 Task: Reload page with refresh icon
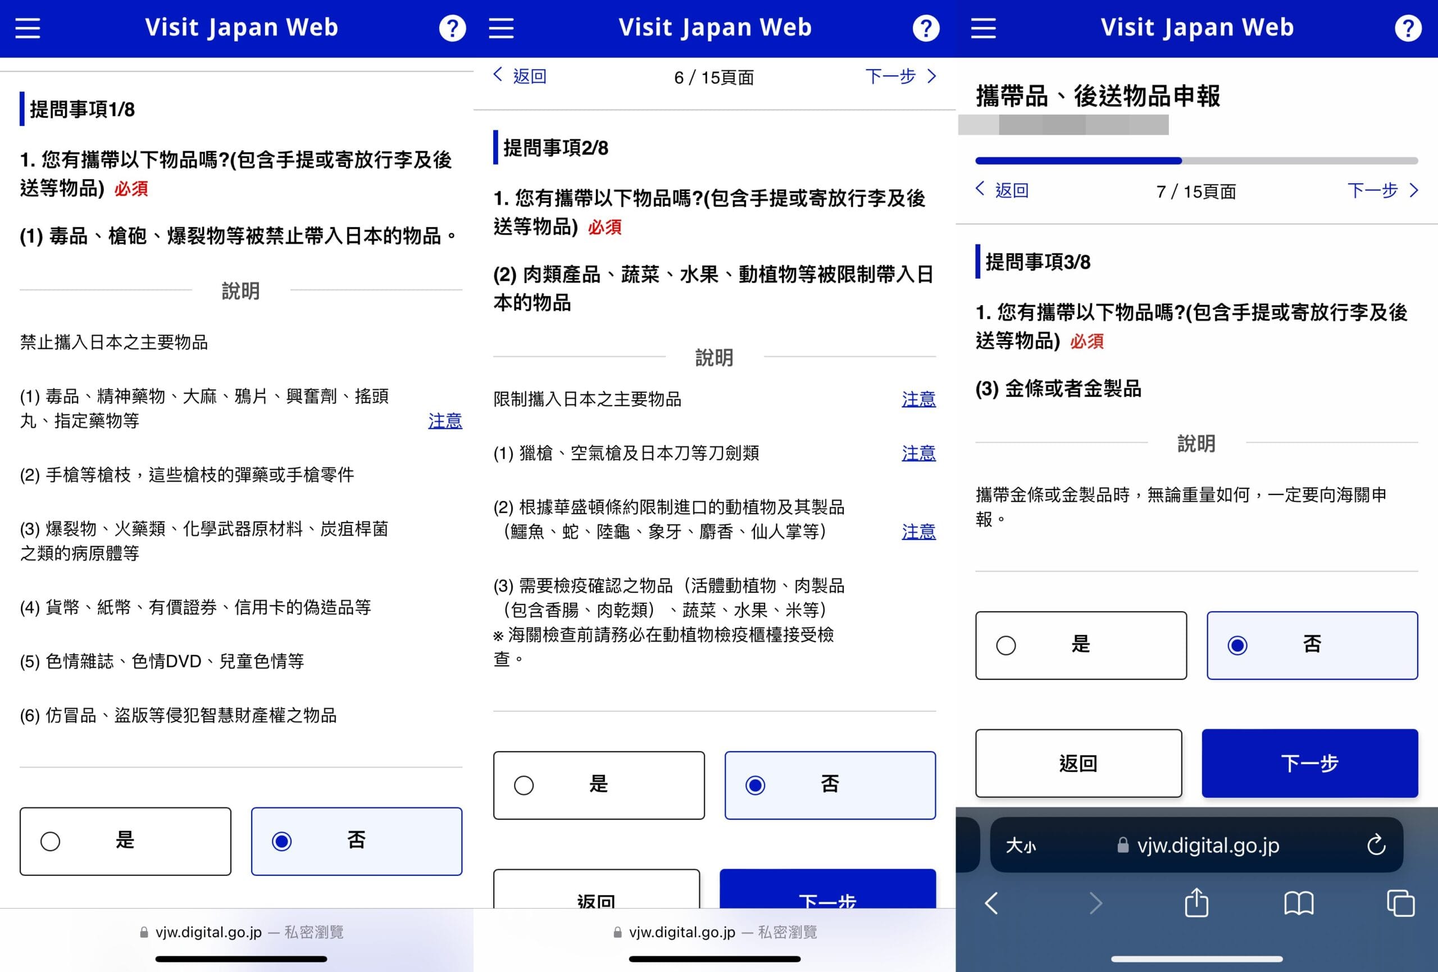1376,844
